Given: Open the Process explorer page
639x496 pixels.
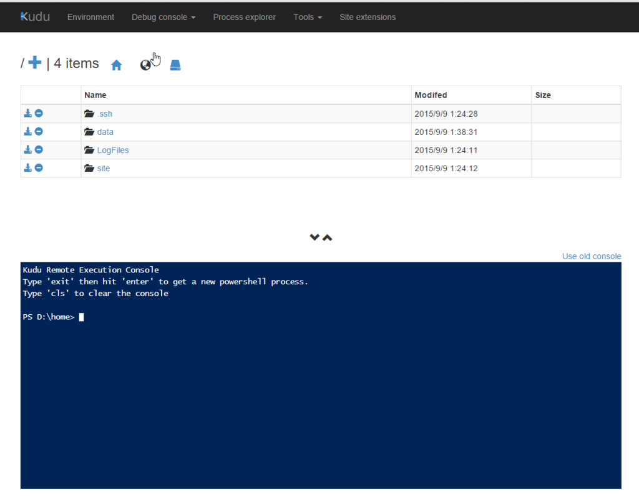Looking at the screenshot, I should point(244,17).
